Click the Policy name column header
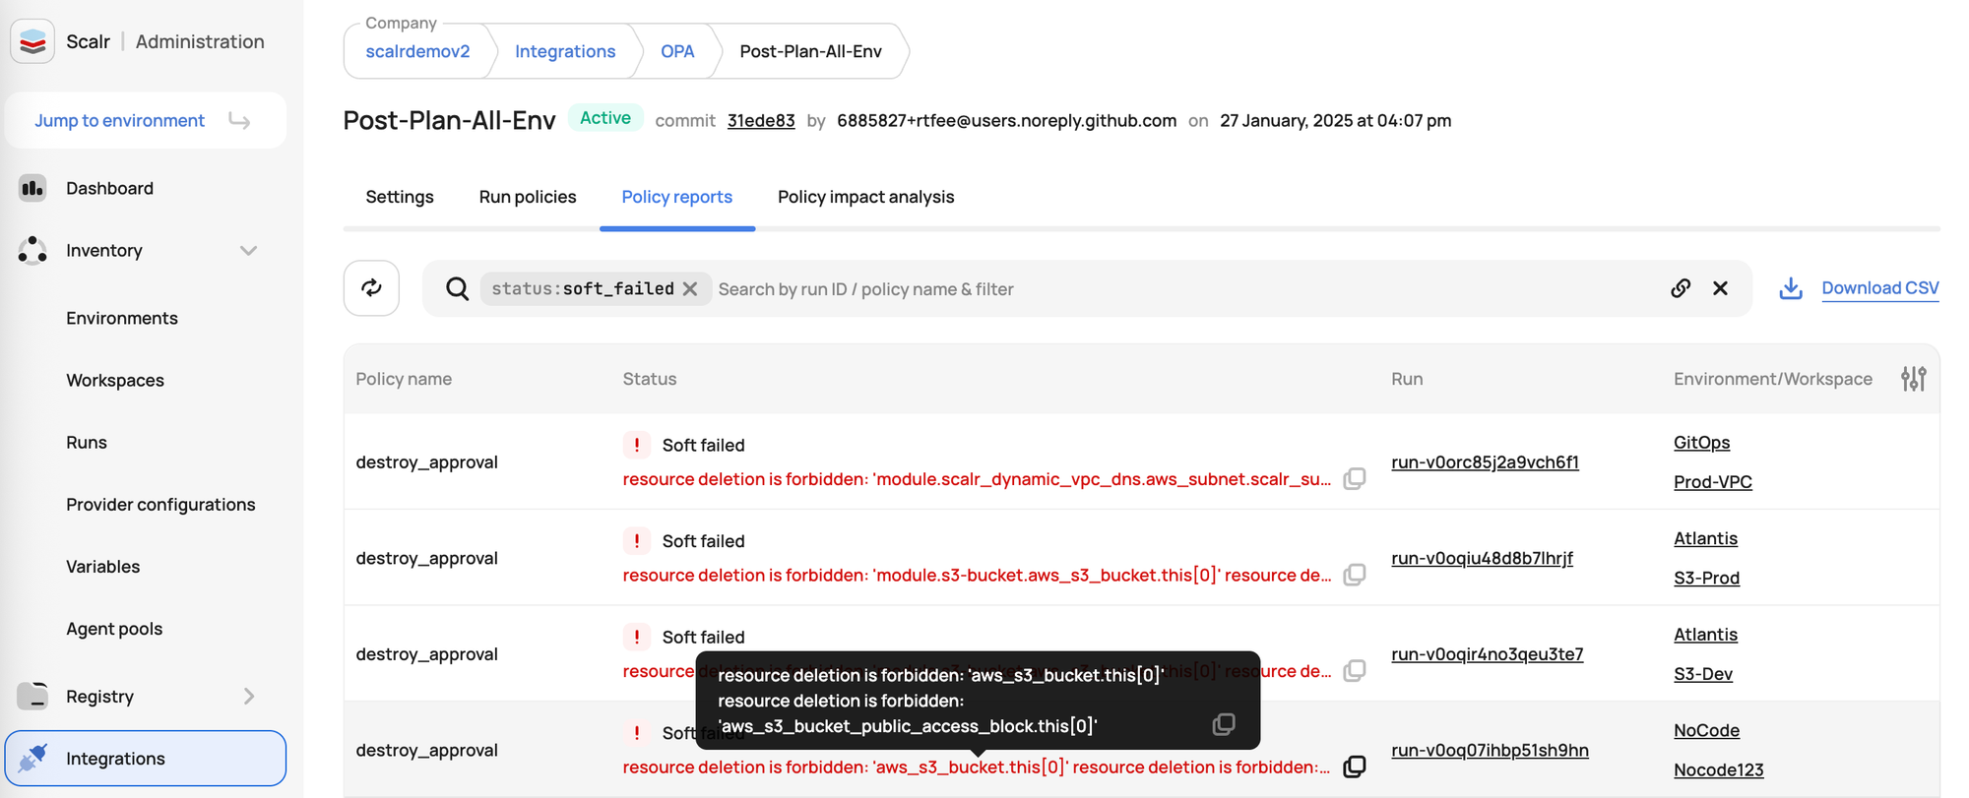Screen dimensions: 1969x798 click(x=404, y=379)
